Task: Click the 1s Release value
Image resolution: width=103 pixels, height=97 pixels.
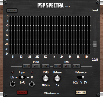Action: 57,85
